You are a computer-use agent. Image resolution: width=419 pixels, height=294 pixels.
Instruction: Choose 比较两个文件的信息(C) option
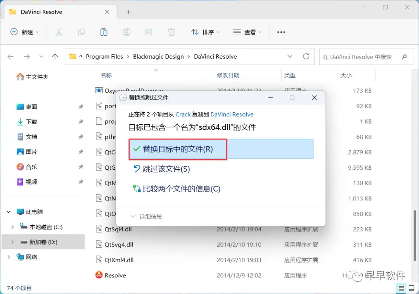click(177, 189)
